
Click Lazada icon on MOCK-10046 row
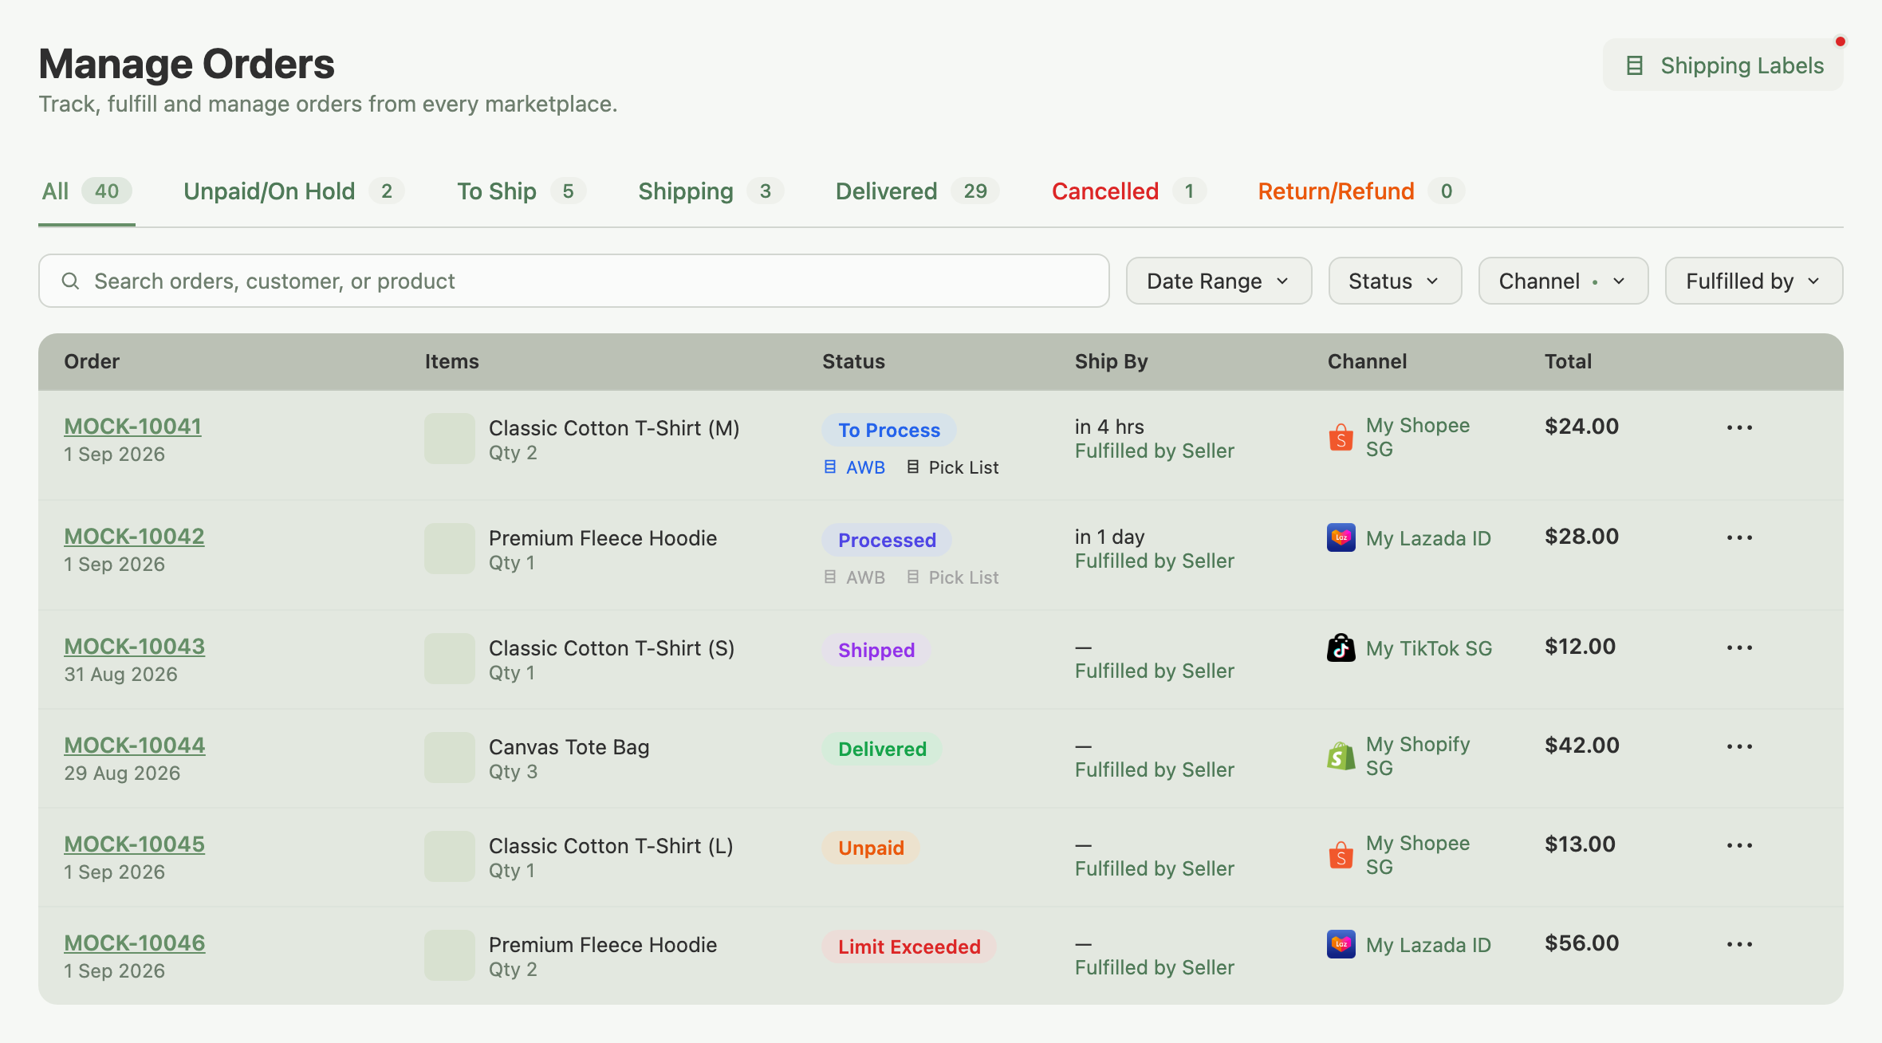click(1341, 944)
